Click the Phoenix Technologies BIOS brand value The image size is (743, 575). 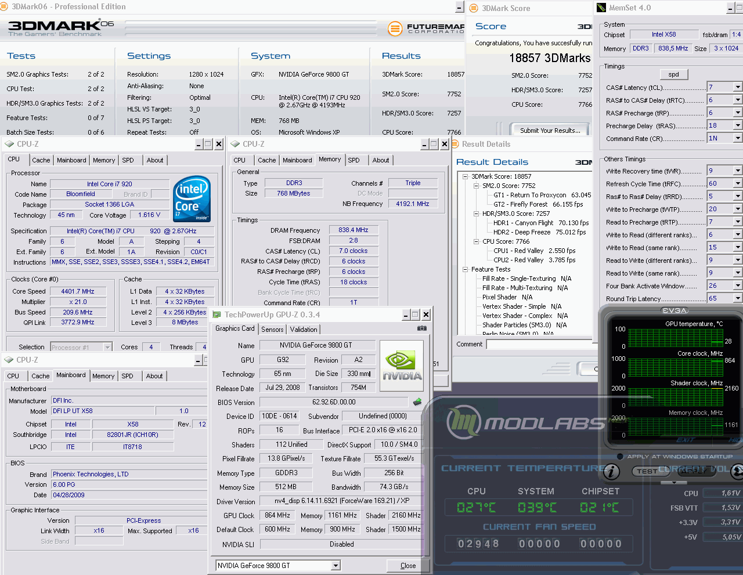coord(129,474)
